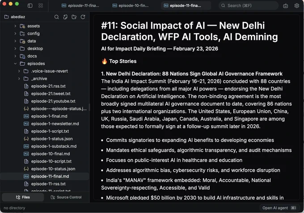Click the 'Top Stories' heading
Viewport: 304px width, 213px height.
(x=123, y=61)
